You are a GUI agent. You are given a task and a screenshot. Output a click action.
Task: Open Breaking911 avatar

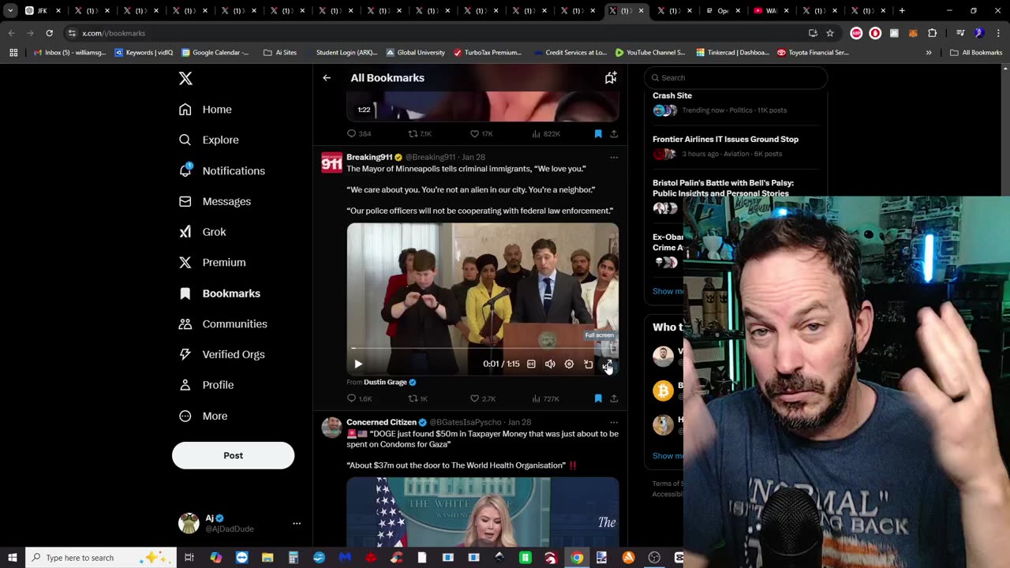[331, 163]
